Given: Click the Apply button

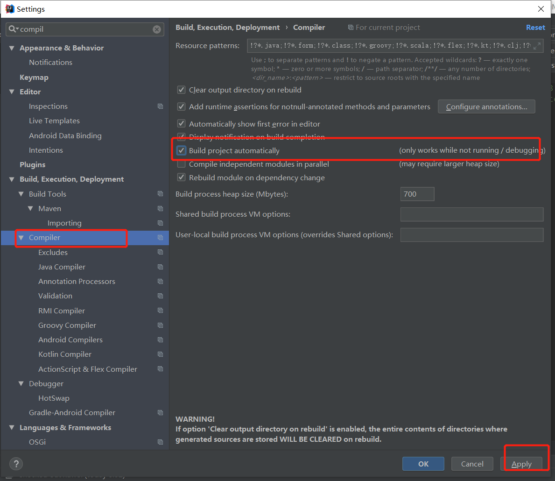Looking at the screenshot, I should (521, 464).
